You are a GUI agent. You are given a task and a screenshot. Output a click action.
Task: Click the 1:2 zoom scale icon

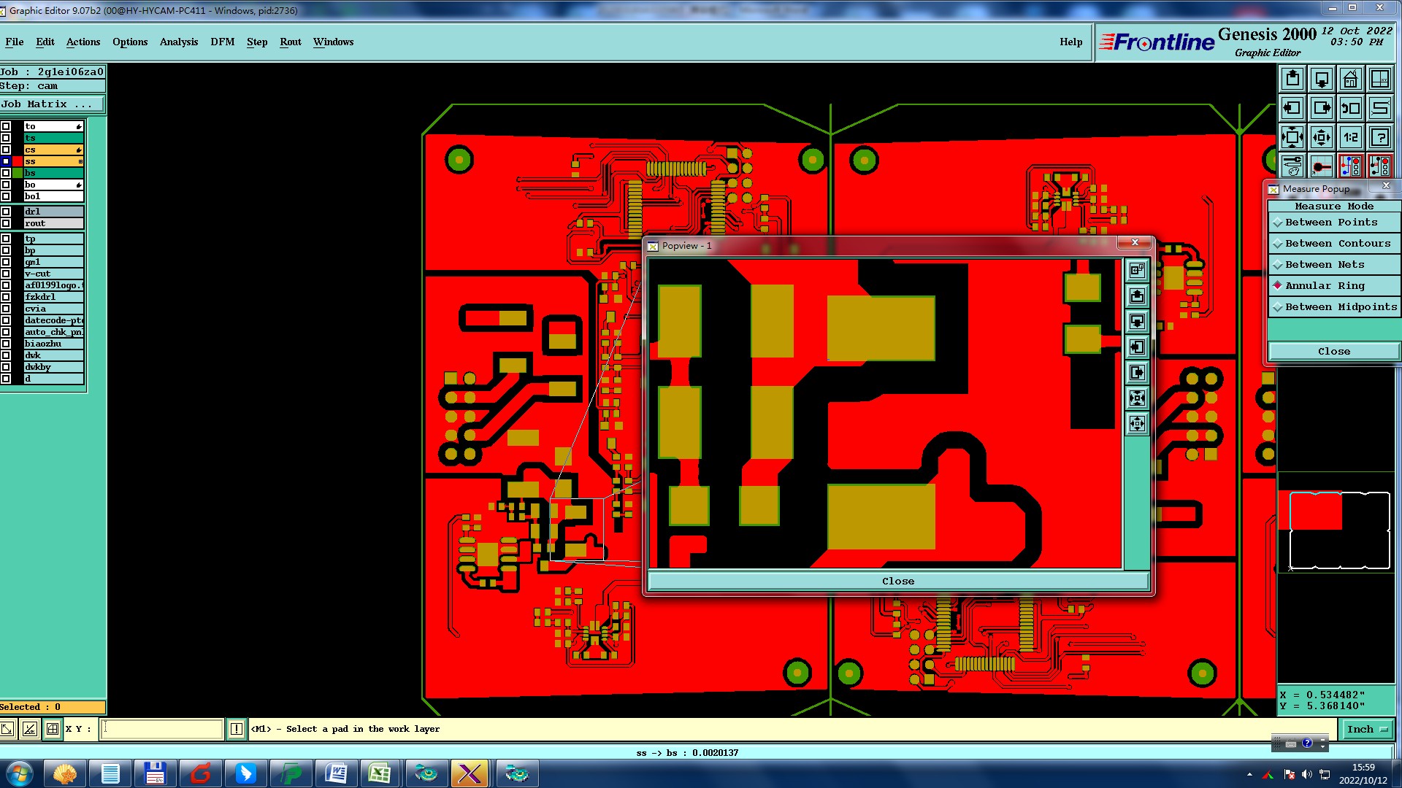click(x=1350, y=137)
